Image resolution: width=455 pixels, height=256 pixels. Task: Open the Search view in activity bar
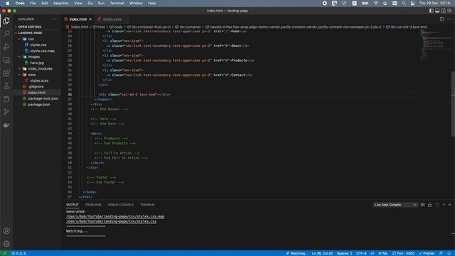click(6, 33)
